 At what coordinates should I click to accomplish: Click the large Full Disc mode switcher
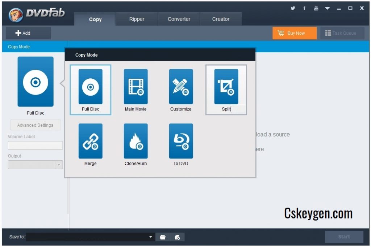(x=36, y=82)
